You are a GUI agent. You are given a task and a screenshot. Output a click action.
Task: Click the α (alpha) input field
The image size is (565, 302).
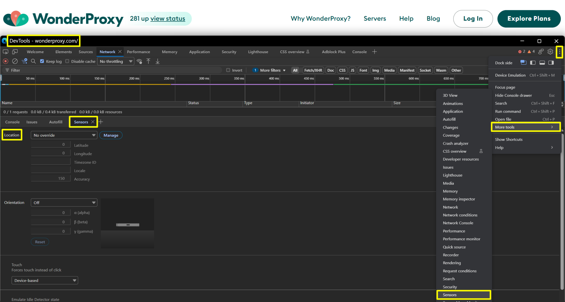51,212
